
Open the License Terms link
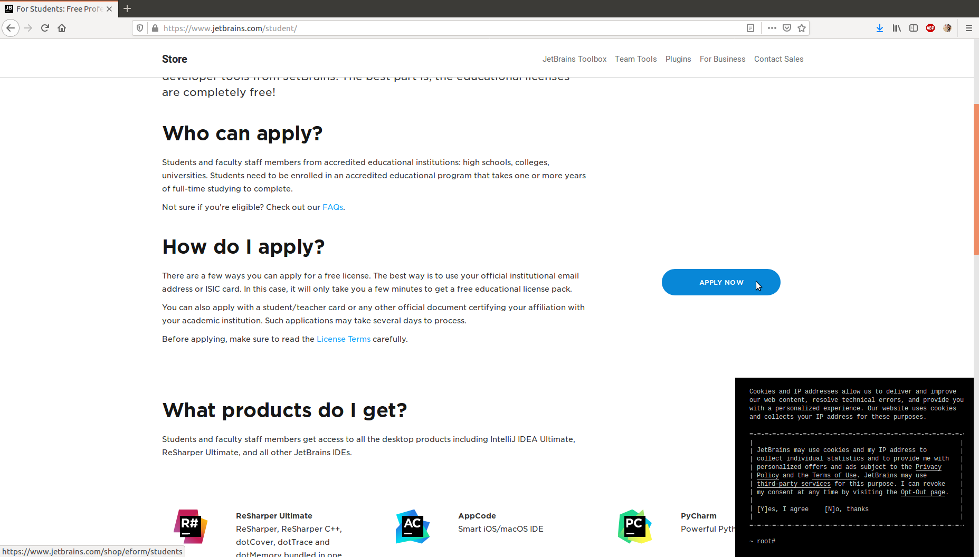[344, 339]
